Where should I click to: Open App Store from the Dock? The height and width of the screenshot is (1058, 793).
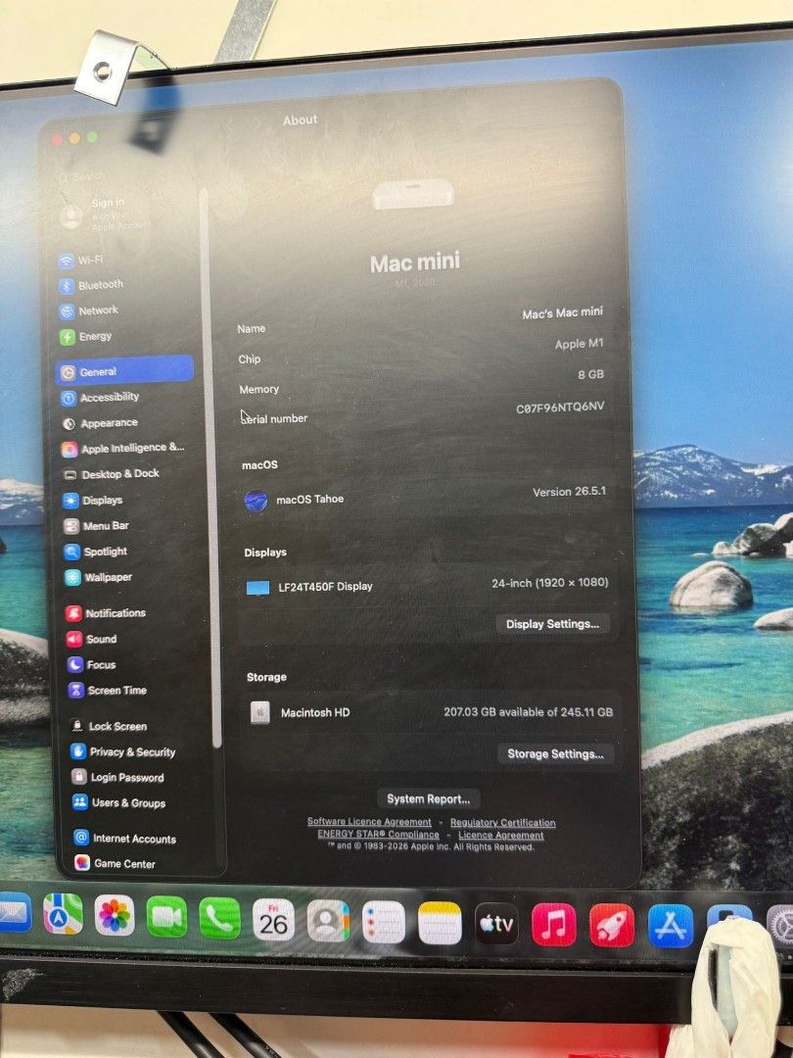point(671,926)
